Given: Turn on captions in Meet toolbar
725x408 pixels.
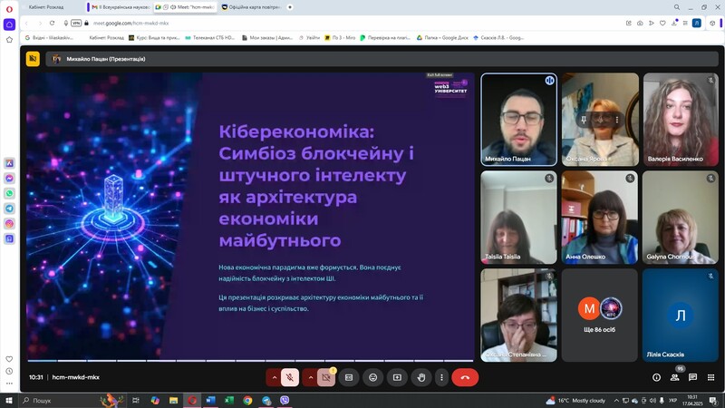Looking at the screenshot, I should pyautogui.click(x=349, y=377).
